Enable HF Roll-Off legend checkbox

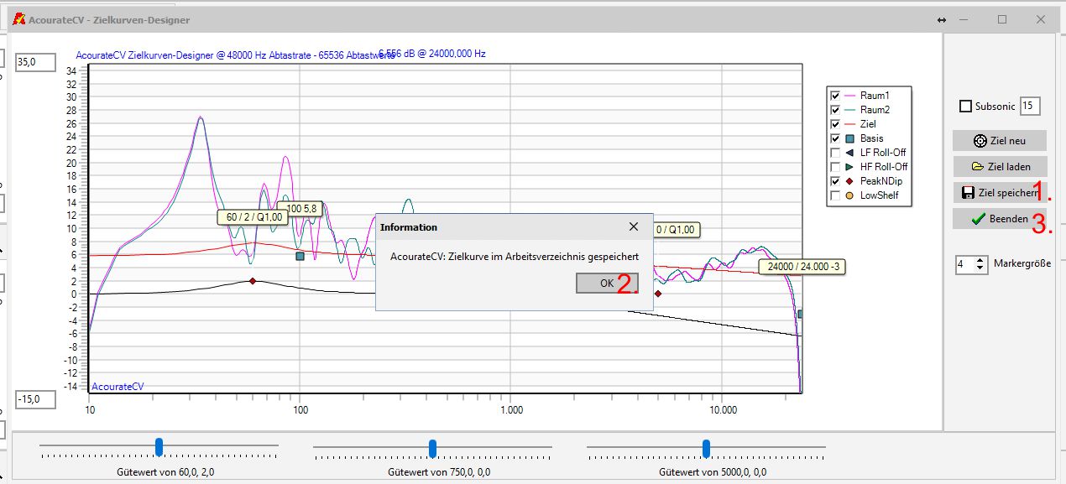tap(835, 167)
